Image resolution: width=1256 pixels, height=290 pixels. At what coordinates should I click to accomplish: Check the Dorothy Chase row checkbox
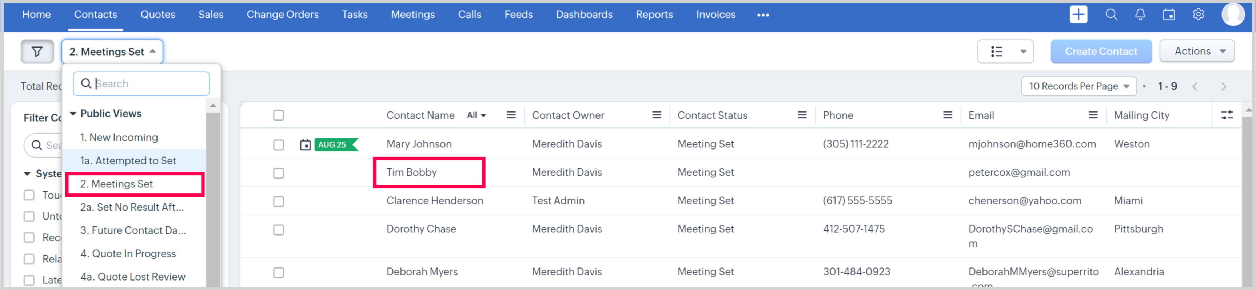coord(278,230)
